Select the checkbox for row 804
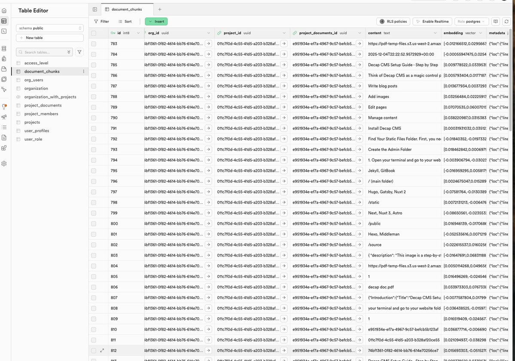This screenshot has height=361, width=515. 94,266
